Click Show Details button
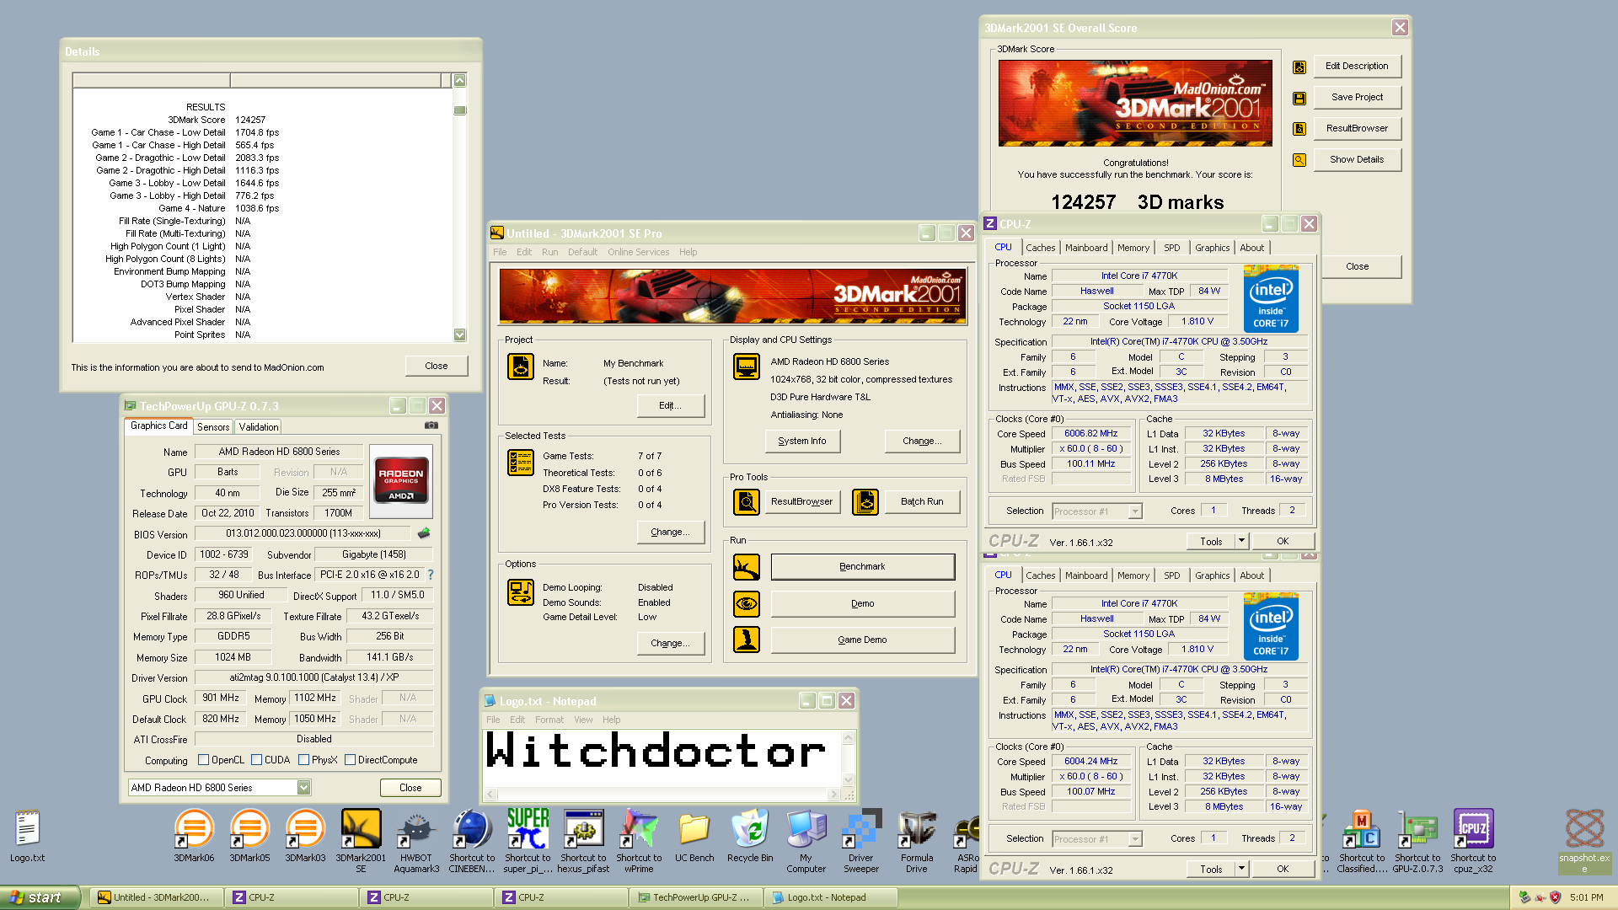The image size is (1618, 910). pos(1357,159)
